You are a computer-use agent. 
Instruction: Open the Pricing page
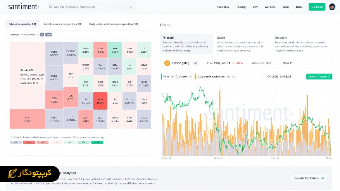point(241,7)
